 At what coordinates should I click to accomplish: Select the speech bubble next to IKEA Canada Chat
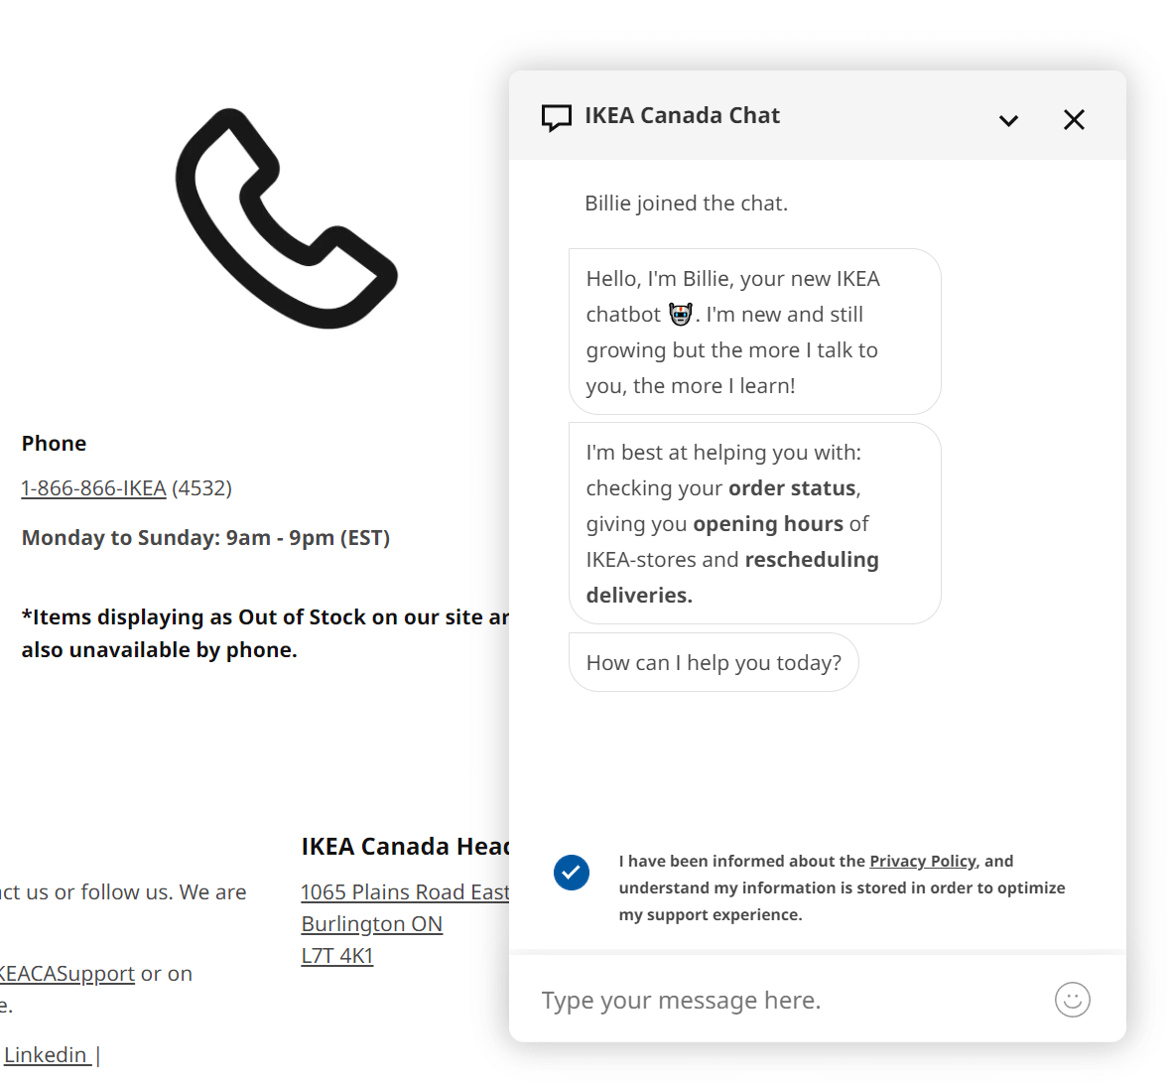tap(557, 117)
